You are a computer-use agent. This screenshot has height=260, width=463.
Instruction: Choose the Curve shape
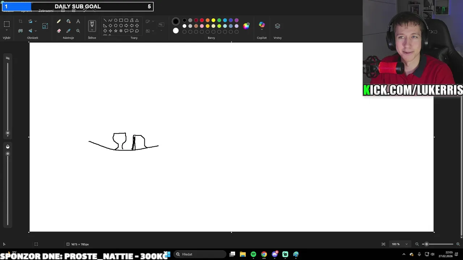pos(110,20)
